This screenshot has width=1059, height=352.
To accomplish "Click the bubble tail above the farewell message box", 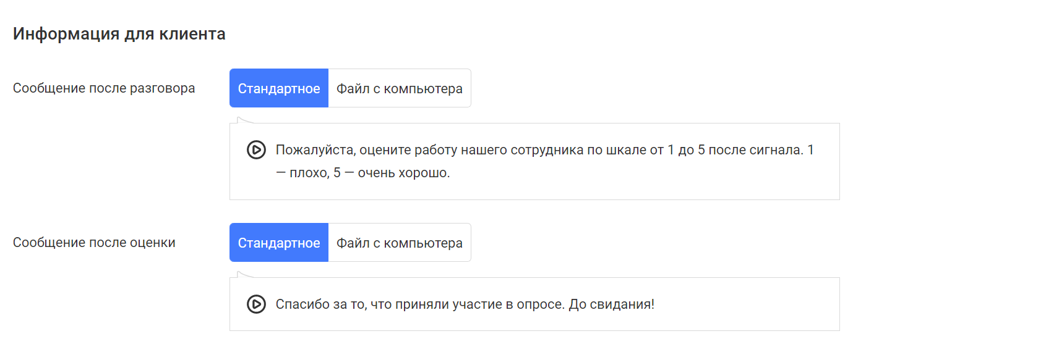I will pos(245,275).
